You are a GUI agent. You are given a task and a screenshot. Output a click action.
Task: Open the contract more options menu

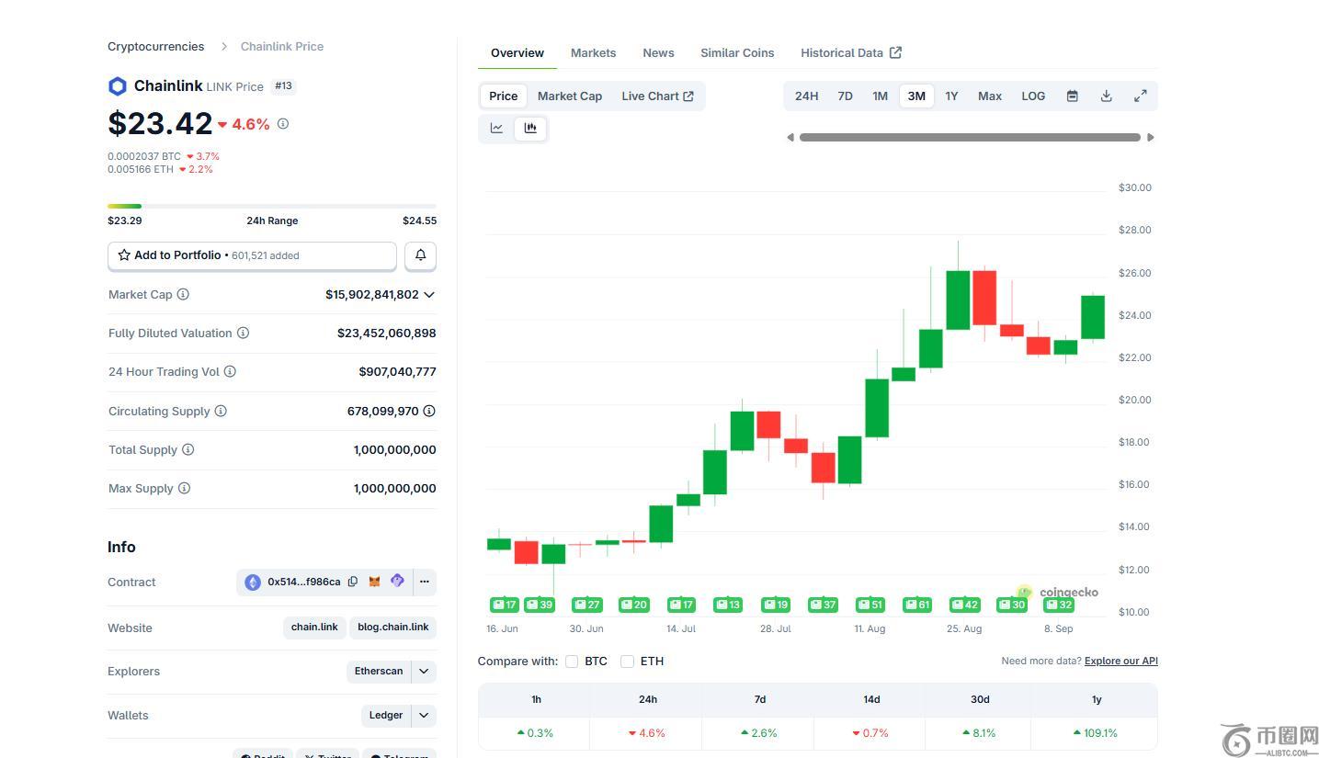424,582
